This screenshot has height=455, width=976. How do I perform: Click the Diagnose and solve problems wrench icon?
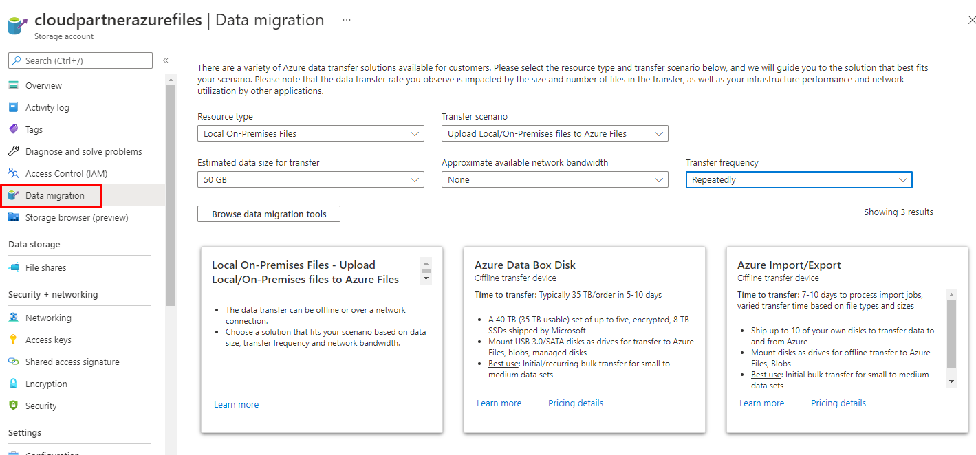click(13, 151)
